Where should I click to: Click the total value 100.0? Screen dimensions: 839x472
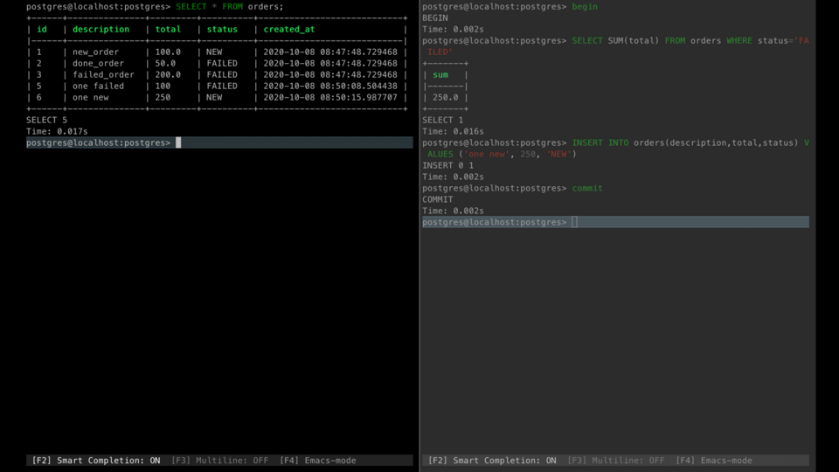tap(168, 52)
